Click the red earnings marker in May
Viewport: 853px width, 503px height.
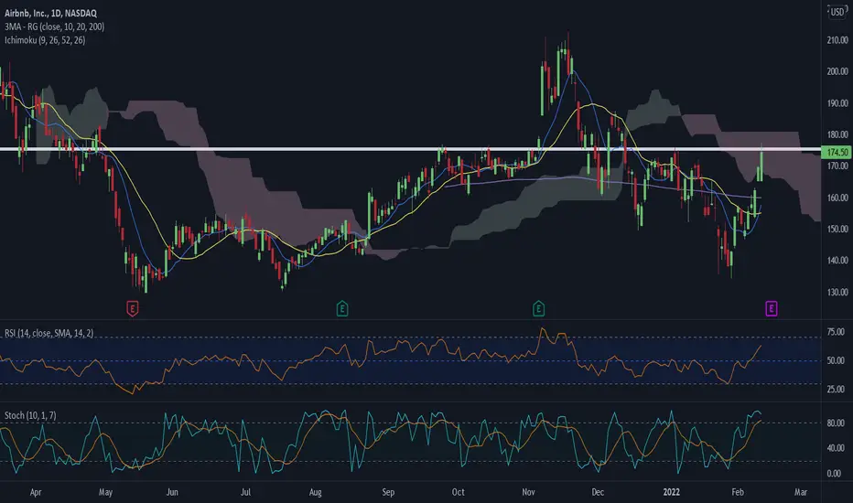point(132,308)
